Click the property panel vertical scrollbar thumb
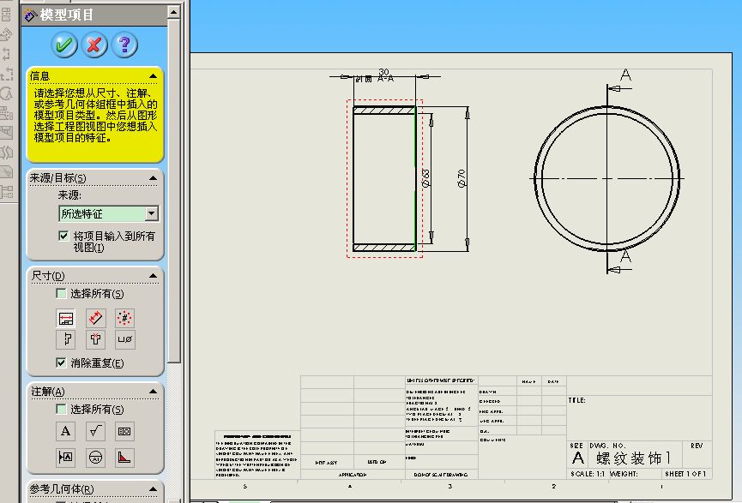The image size is (742, 503). point(173,190)
